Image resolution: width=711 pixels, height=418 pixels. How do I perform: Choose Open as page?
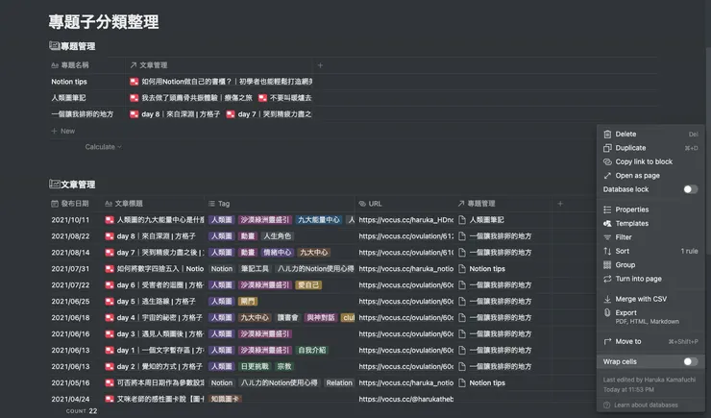click(650, 176)
